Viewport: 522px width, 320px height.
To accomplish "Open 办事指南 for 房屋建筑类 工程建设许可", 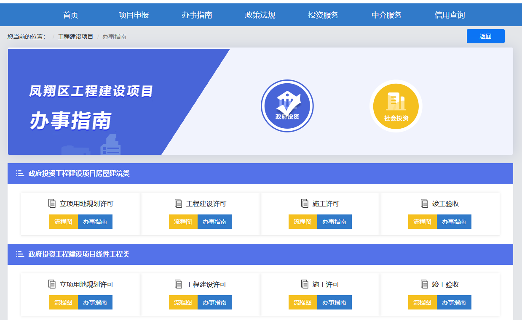I will [215, 222].
